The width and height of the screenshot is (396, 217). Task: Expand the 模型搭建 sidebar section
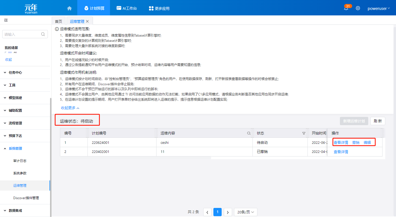[15, 98]
